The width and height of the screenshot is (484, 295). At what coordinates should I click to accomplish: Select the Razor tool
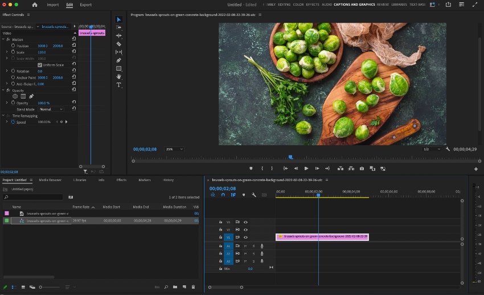119,44
